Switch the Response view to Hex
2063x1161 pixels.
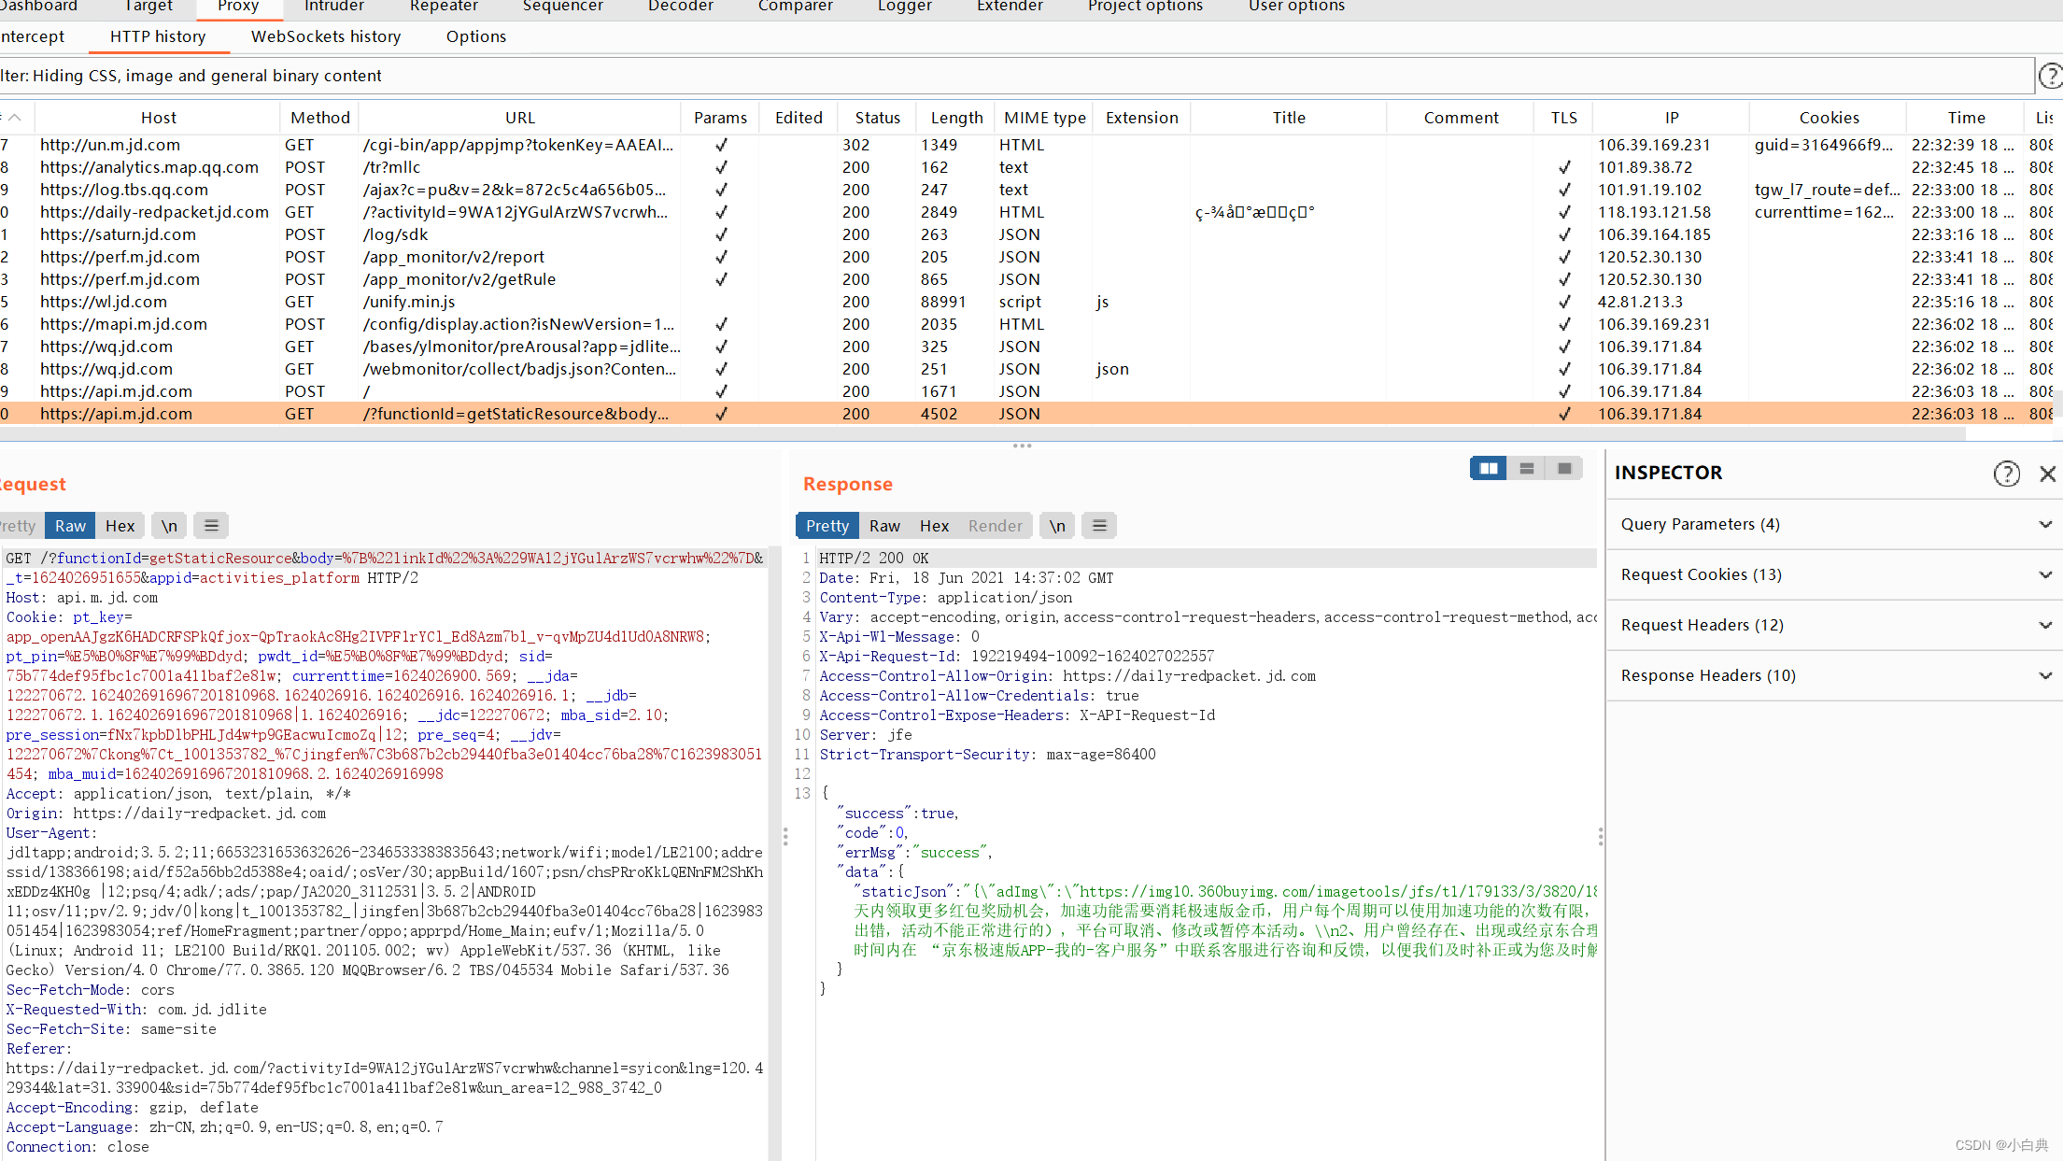pos(934,525)
